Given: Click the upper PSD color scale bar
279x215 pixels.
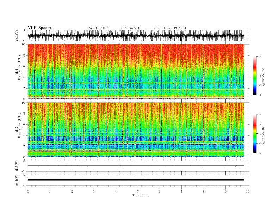Looking at the screenshot, I should [x=255, y=76].
